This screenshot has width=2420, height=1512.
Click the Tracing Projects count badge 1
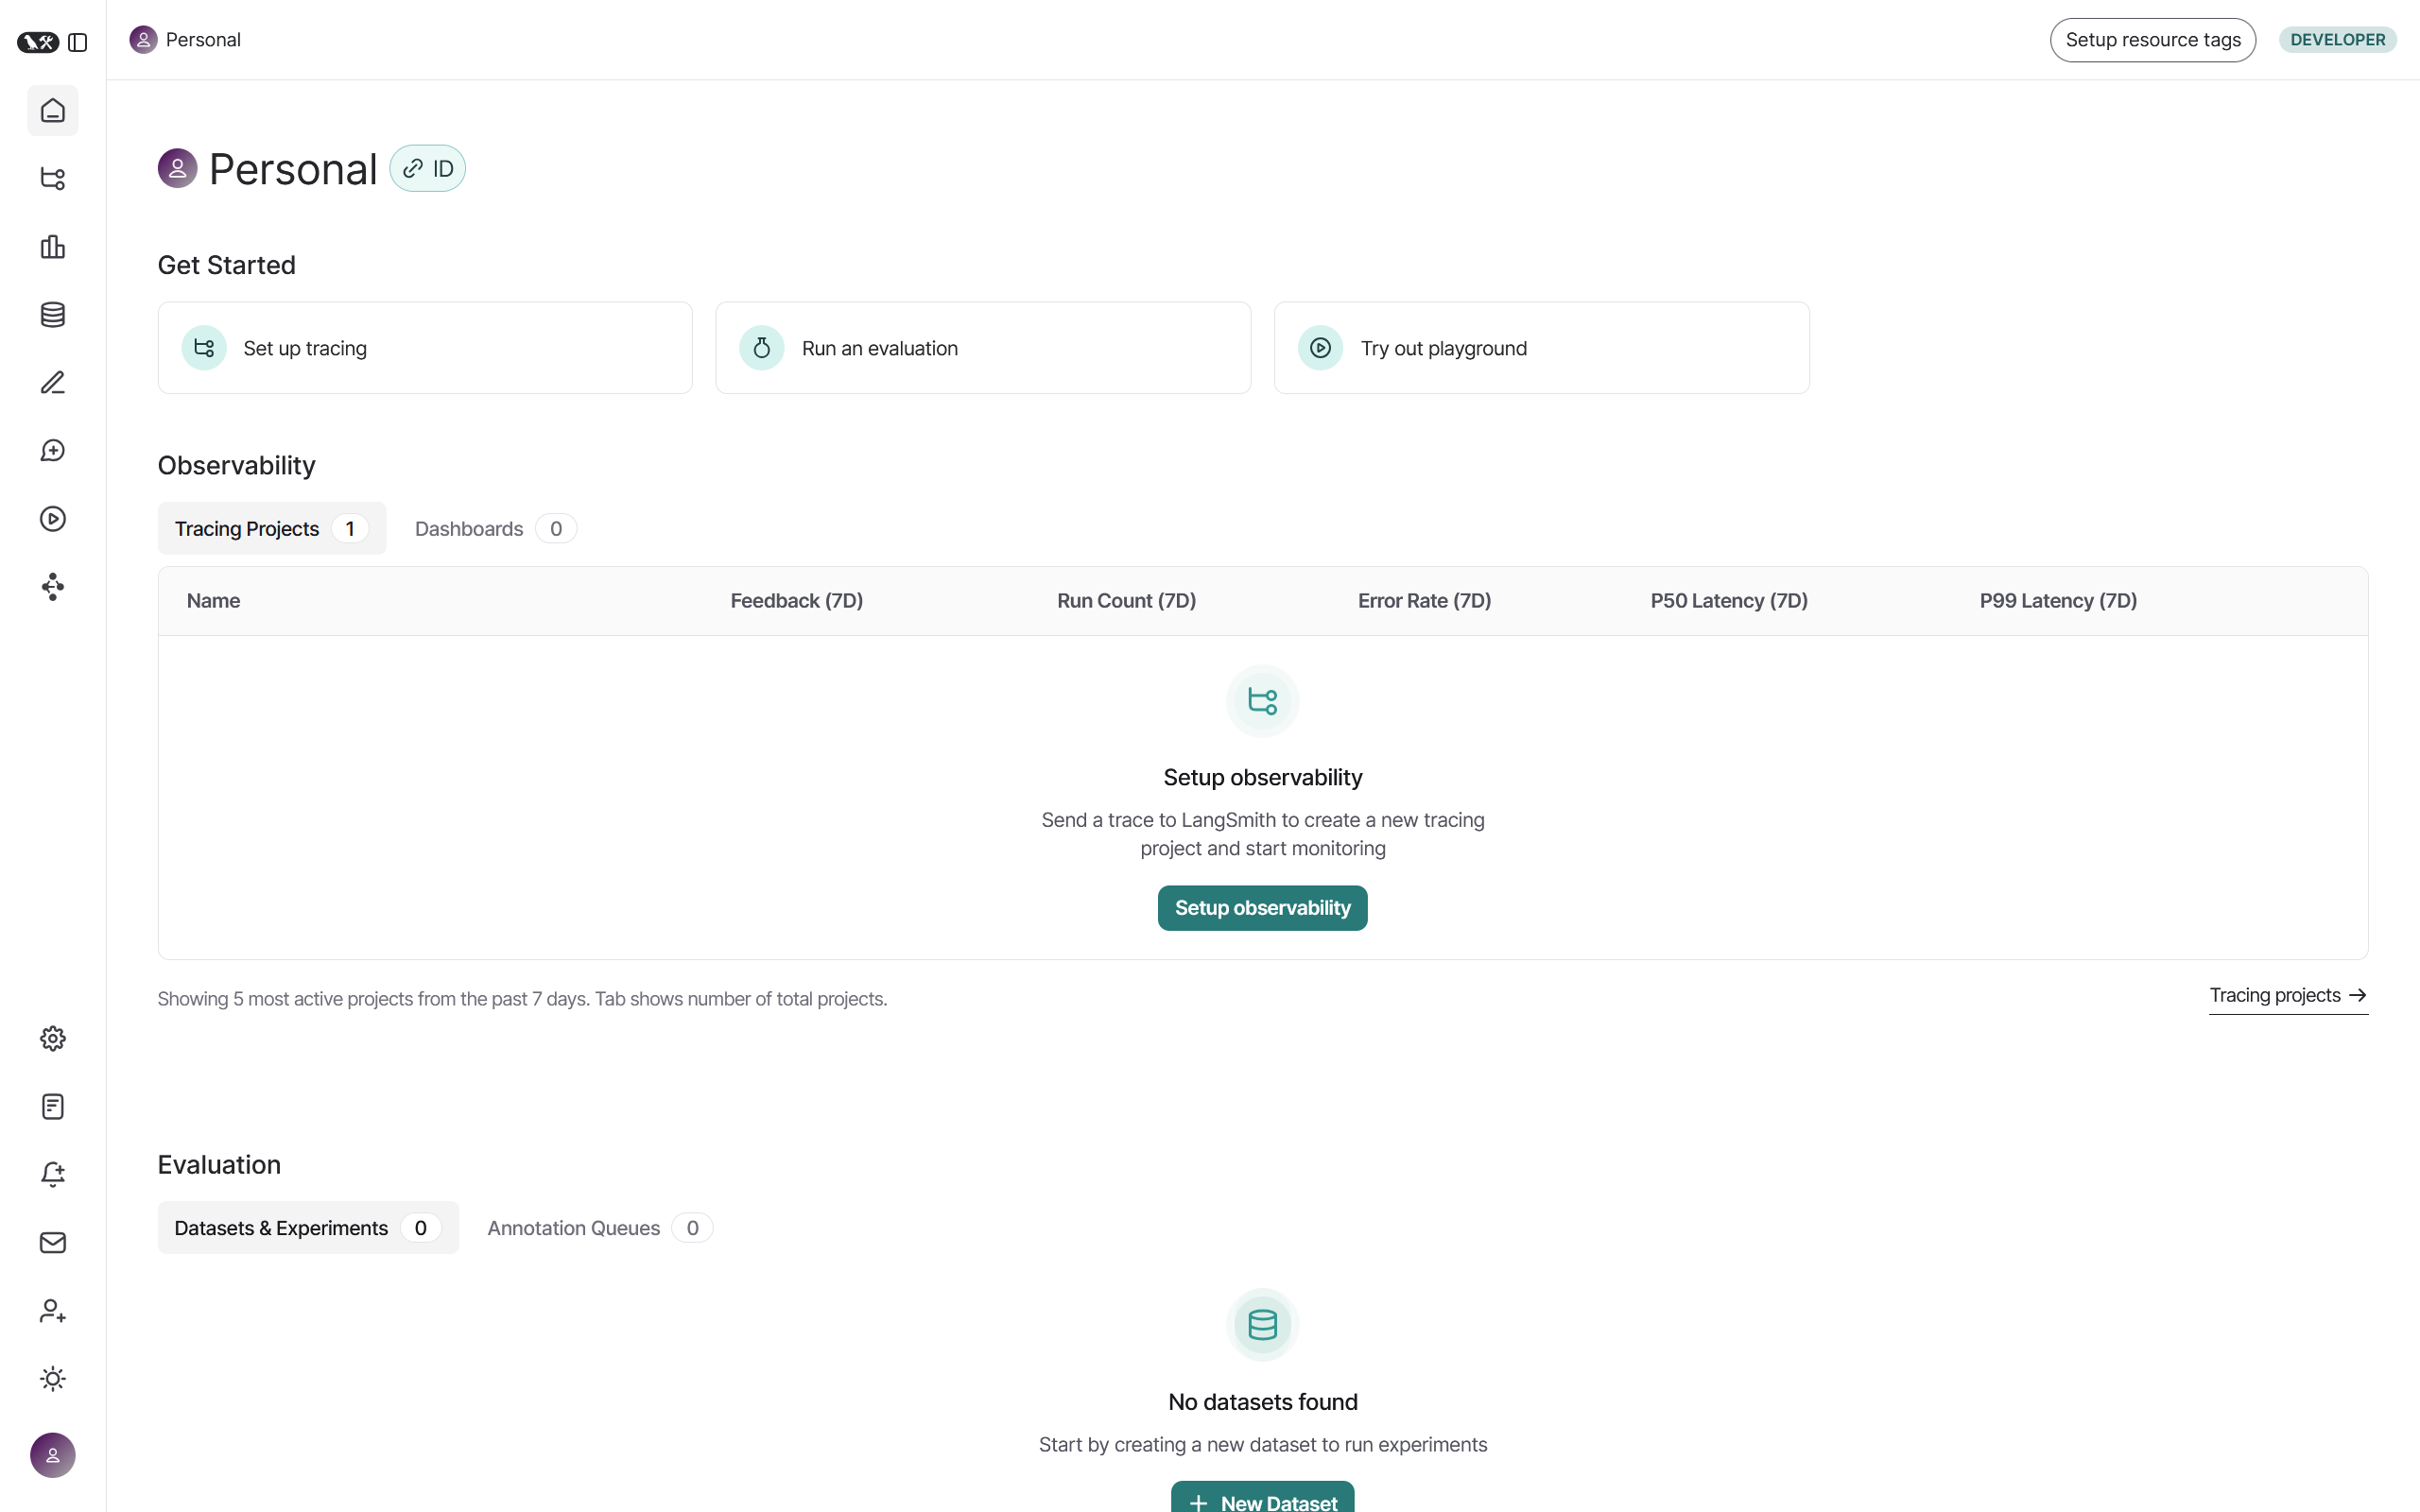(x=350, y=529)
